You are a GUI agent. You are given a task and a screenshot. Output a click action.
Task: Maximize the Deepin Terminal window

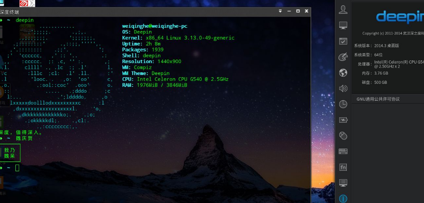pyautogui.click(x=298, y=11)
